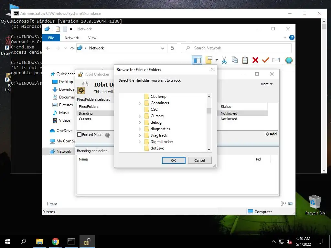Click the cmd window scrollbar down arrow
This screenshot has height=248, width=331.
click(x=324, y=171)
